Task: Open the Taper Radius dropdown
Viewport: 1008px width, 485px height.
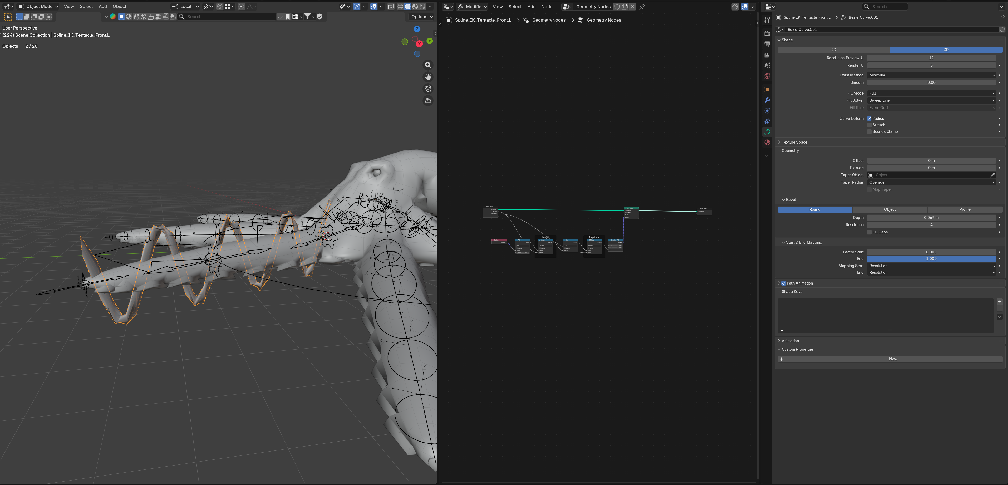Action: pos(931,182)
